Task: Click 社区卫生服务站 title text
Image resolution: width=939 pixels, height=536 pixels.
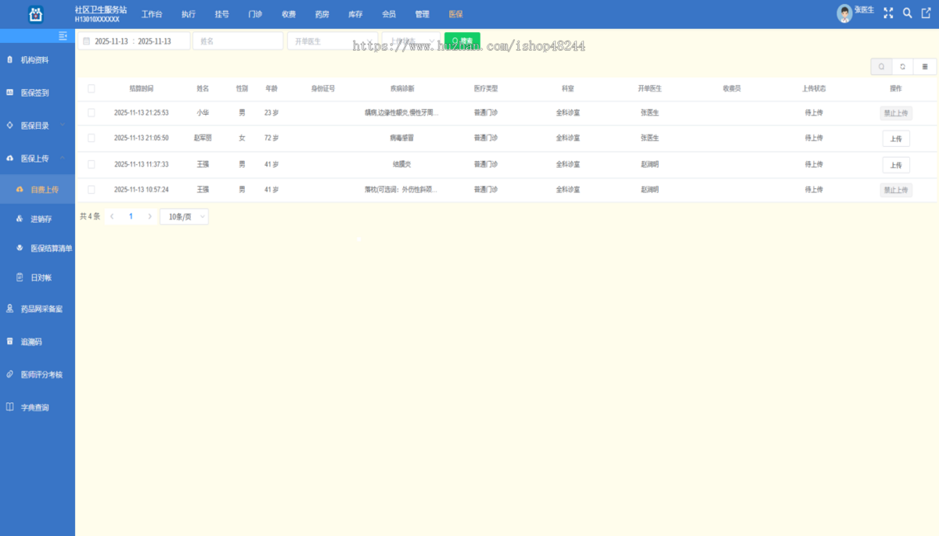Action: click(101, 9)
